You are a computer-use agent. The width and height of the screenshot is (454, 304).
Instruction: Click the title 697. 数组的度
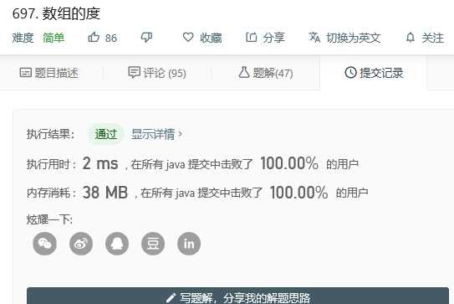pyautogui.click(x=57, y=13)
